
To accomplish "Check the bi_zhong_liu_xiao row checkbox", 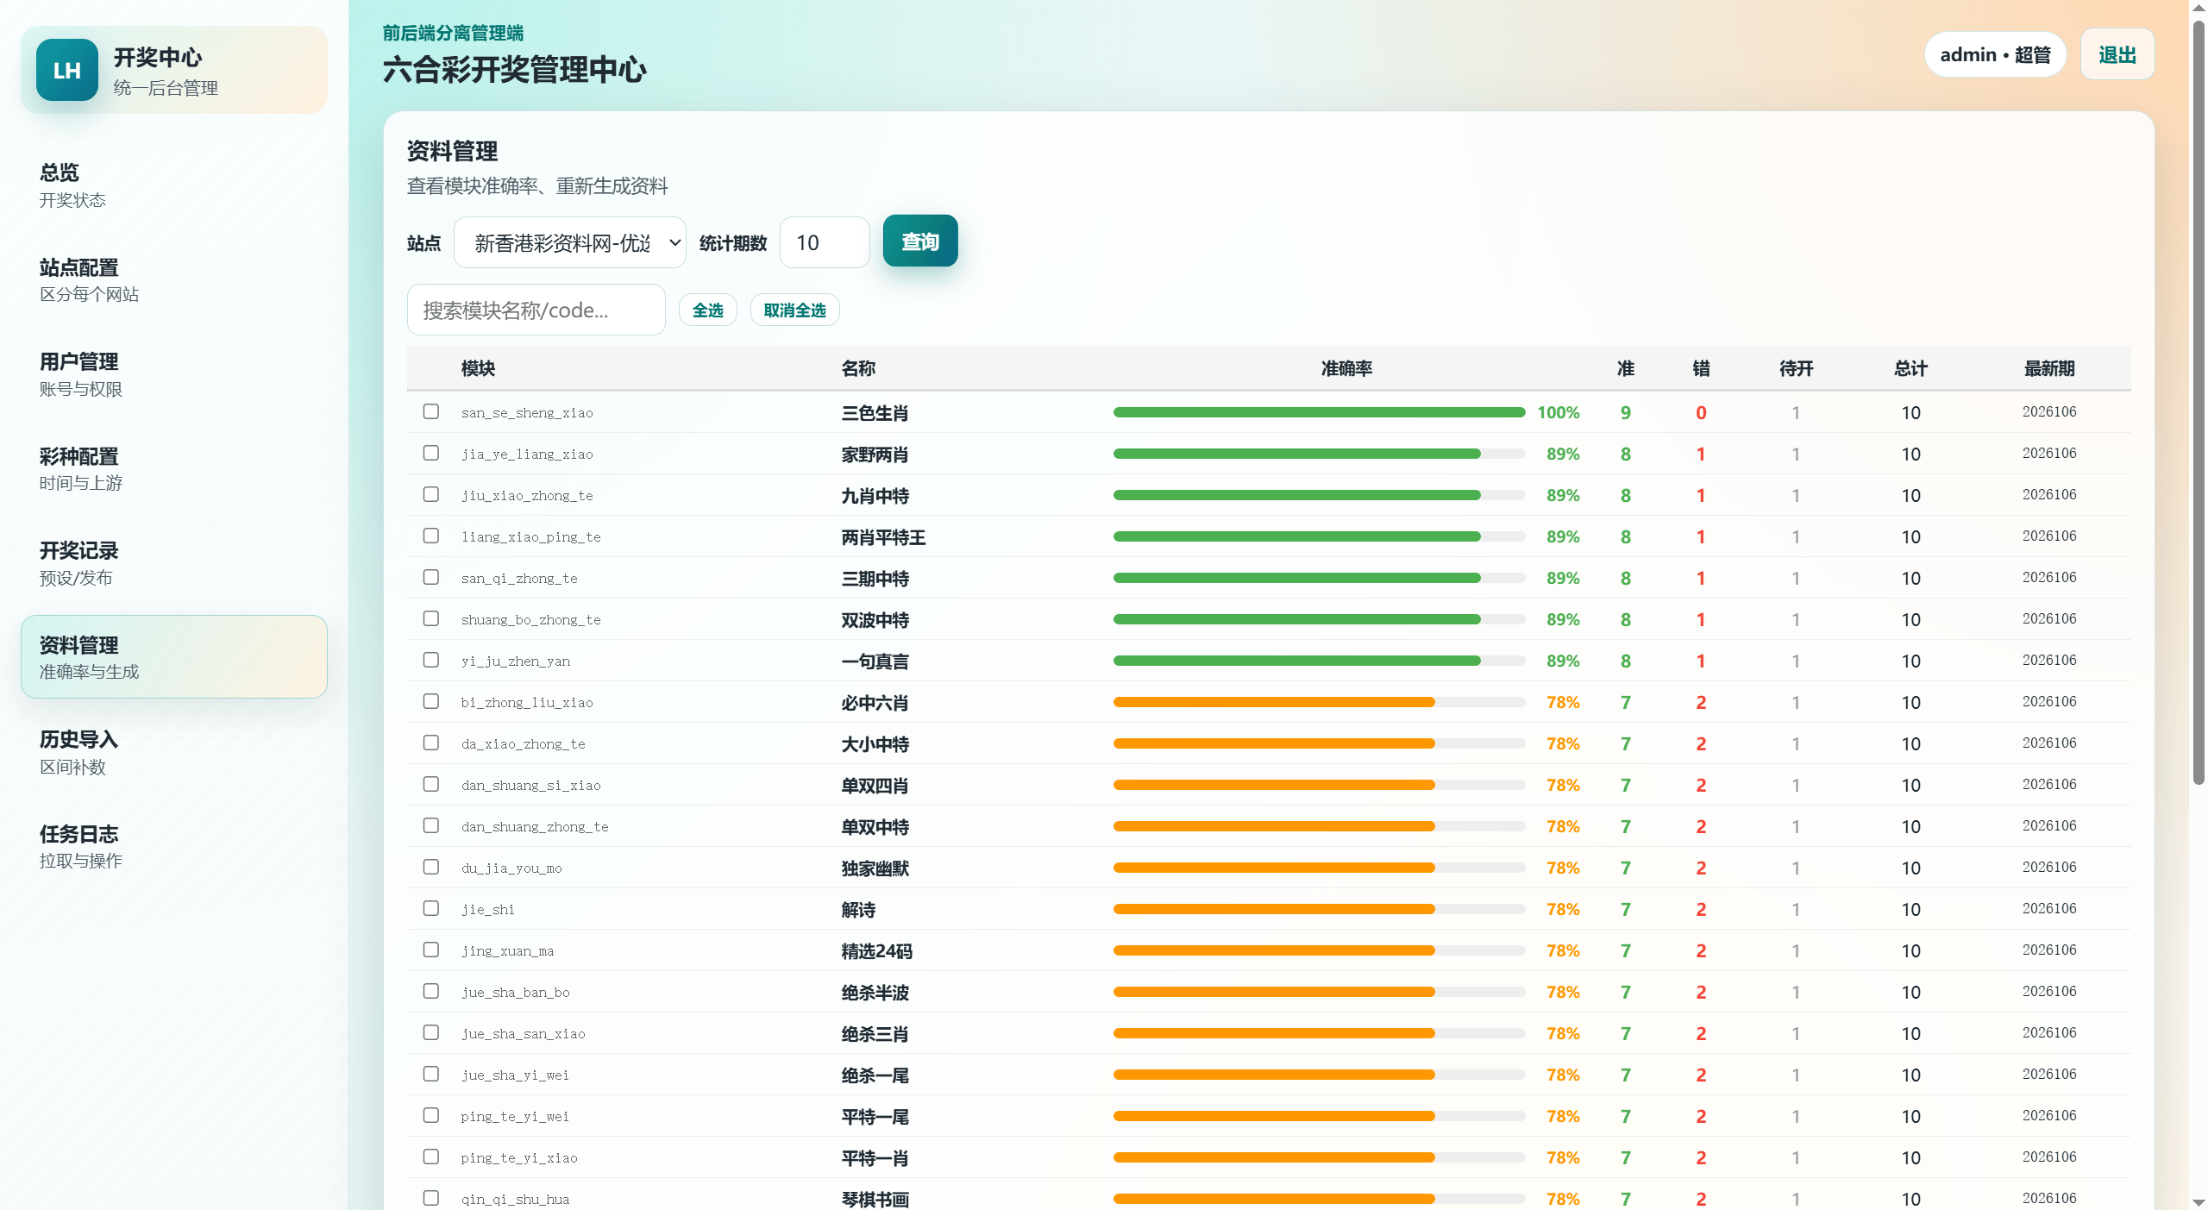I will pyautogui.click(x=431, y=701).
